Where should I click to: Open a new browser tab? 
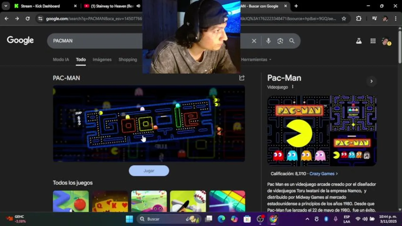tap(296, 6)
